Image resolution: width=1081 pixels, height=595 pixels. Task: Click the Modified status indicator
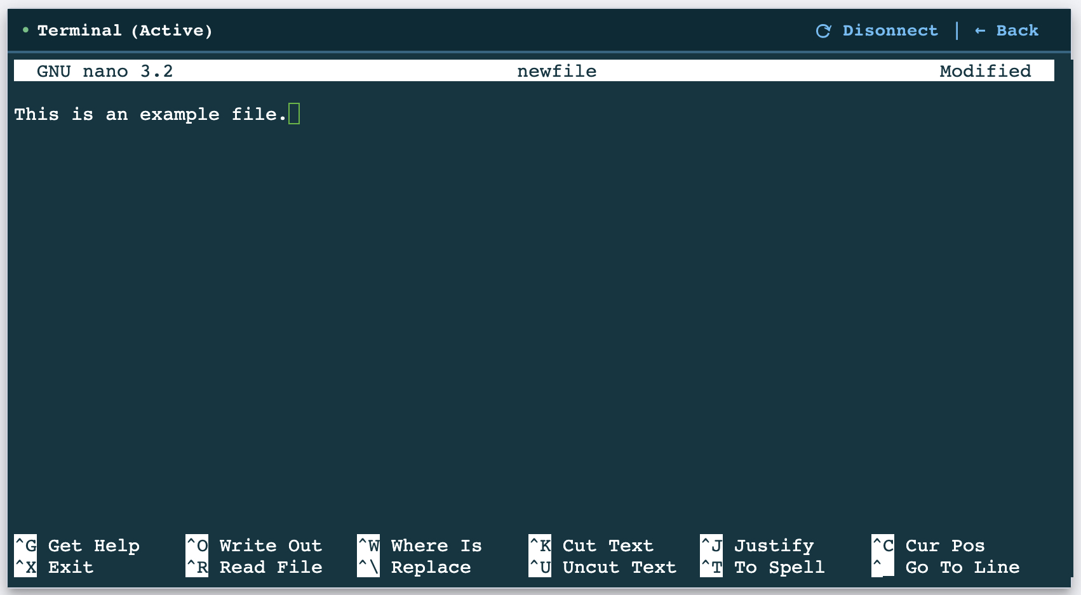(x=985, y=71)
